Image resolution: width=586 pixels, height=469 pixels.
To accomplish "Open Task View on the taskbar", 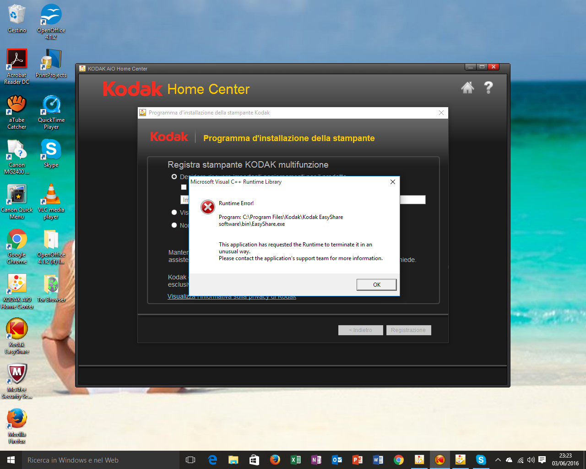I will click(190, 460).
